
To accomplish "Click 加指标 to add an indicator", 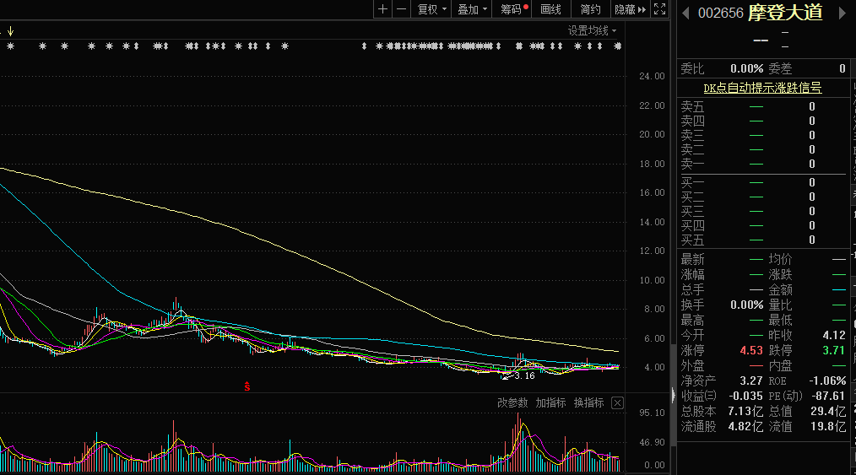I will pos(550,402).
